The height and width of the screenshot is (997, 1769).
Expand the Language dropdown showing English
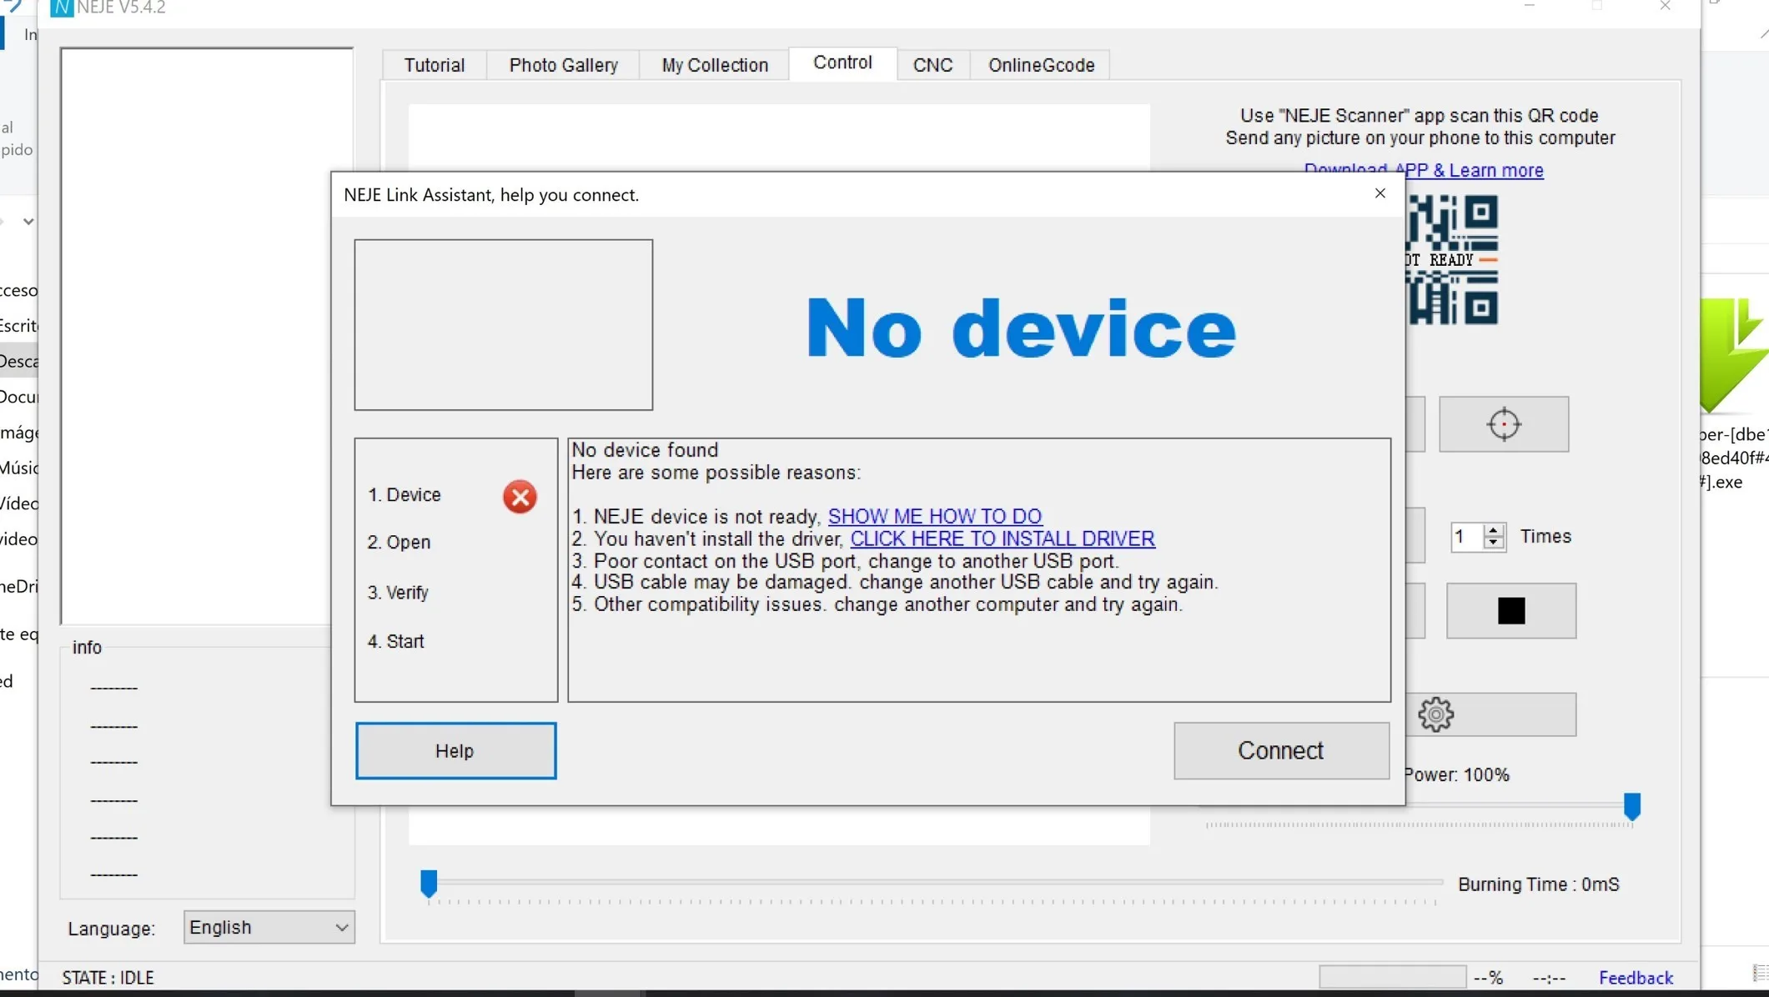(x=269, y=927)
